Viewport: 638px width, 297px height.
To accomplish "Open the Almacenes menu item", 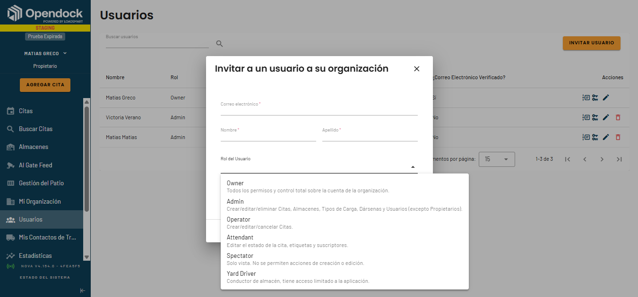I will tap(42, 147).
